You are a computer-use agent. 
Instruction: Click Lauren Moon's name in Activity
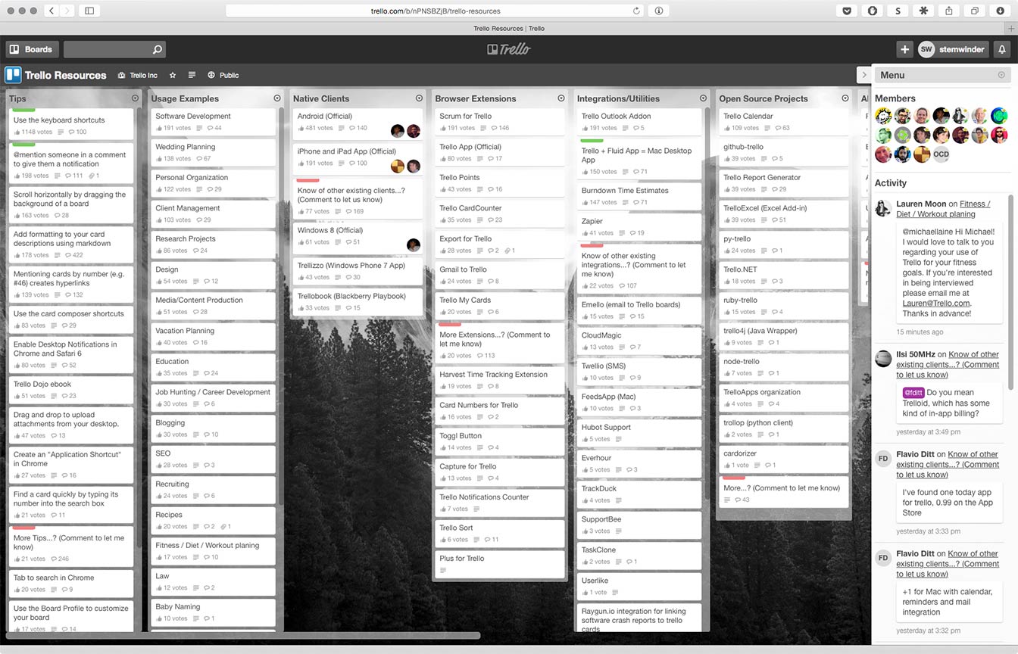pos(921,204)
